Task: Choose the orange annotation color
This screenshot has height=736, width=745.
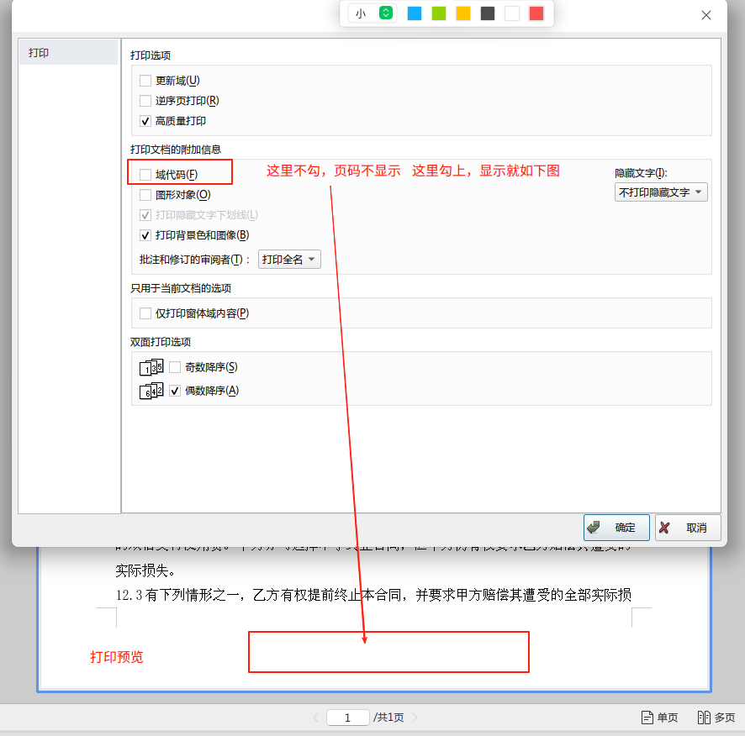Action: click(462, 13)
